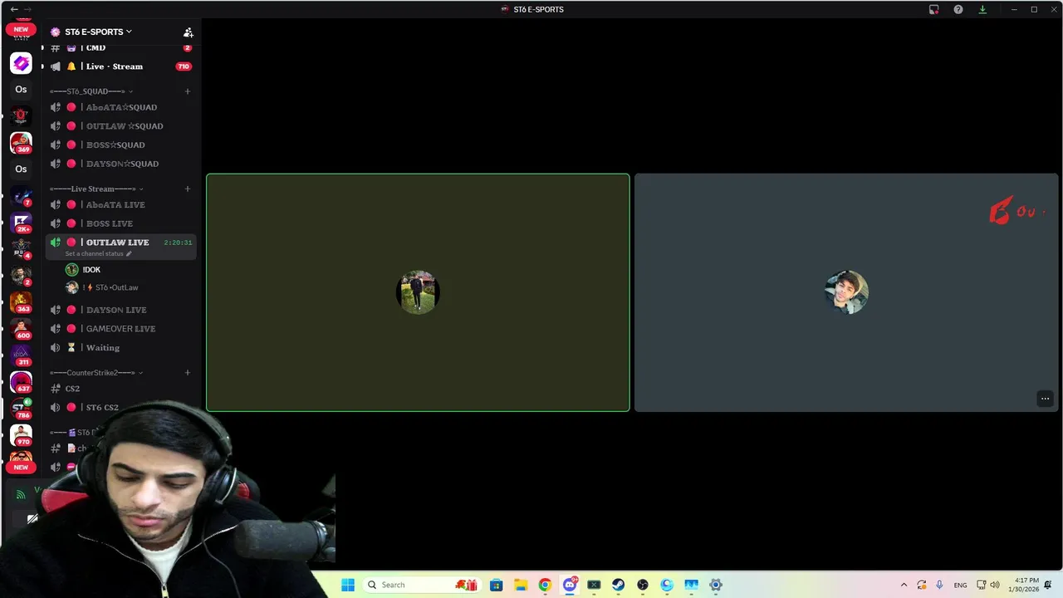1063x598 pixels.
Task: Click the microphone icon in system tray
Action: pyautogui.click(x=939, y=585)
